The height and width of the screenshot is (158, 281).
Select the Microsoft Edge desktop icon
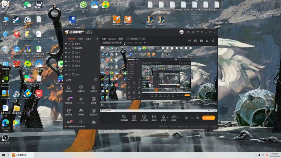click(x=5, y=125)
